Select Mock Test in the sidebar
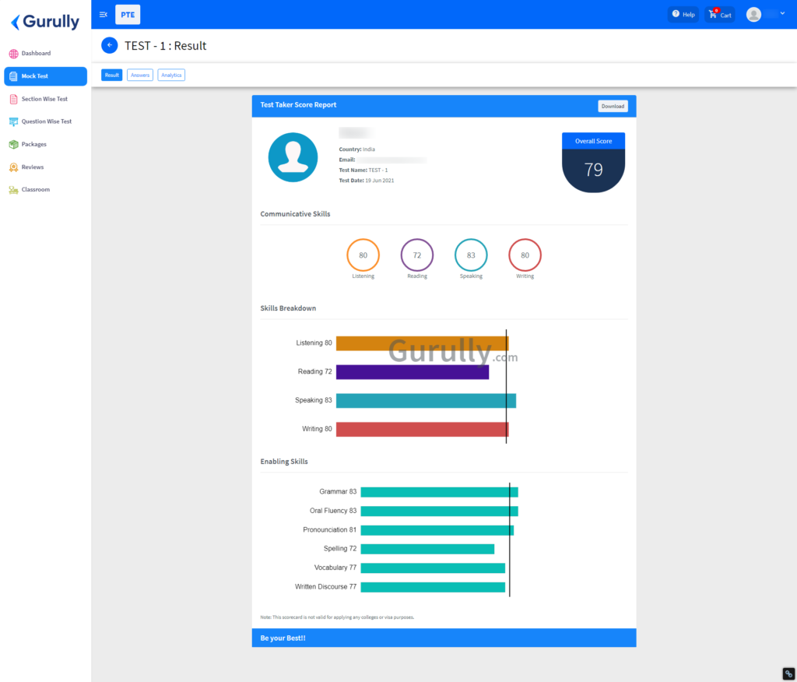Image resolution: width=797 pixels, height=682 pixels. [45, 76]
